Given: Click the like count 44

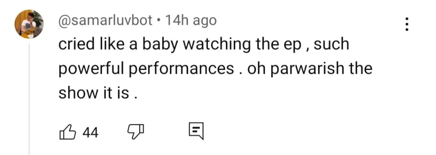Looking at the screenshot, I should (91, 133).
